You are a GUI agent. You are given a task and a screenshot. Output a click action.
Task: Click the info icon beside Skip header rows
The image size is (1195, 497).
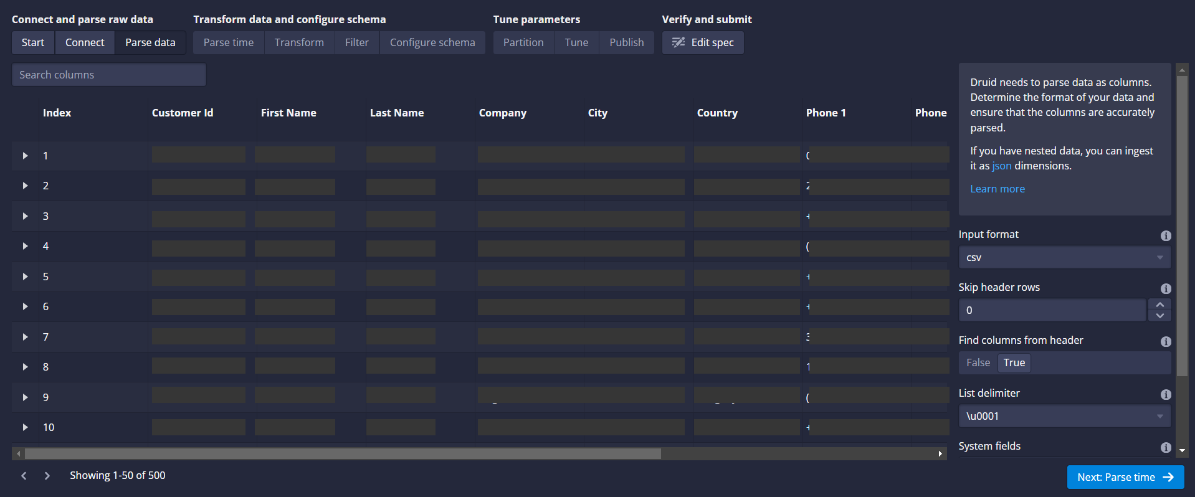(1166, 288)
